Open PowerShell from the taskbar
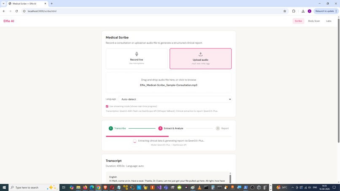 (246, 187)
